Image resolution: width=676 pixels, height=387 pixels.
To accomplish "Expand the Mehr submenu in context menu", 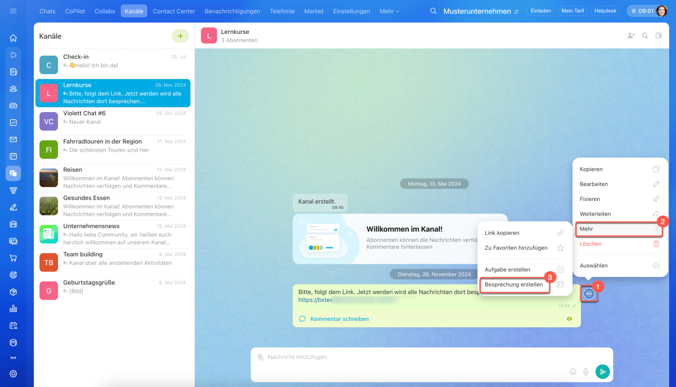I will pos(620,229).
